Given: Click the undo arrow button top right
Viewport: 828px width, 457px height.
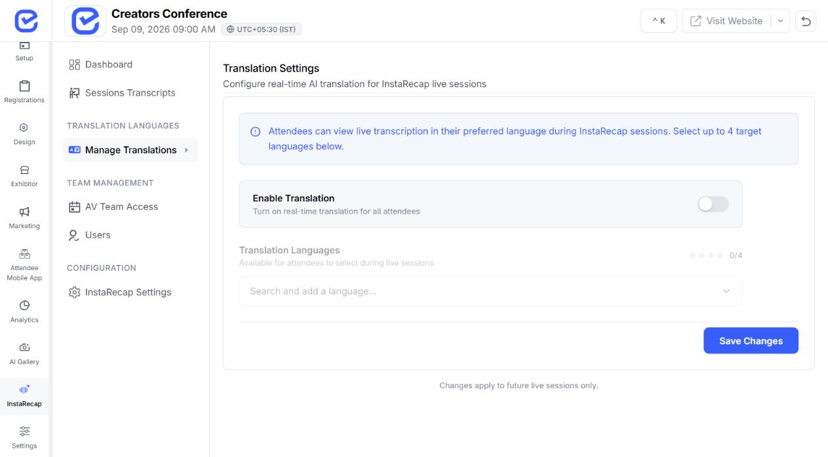Looking at the screenshot, I should pos(806,21).
